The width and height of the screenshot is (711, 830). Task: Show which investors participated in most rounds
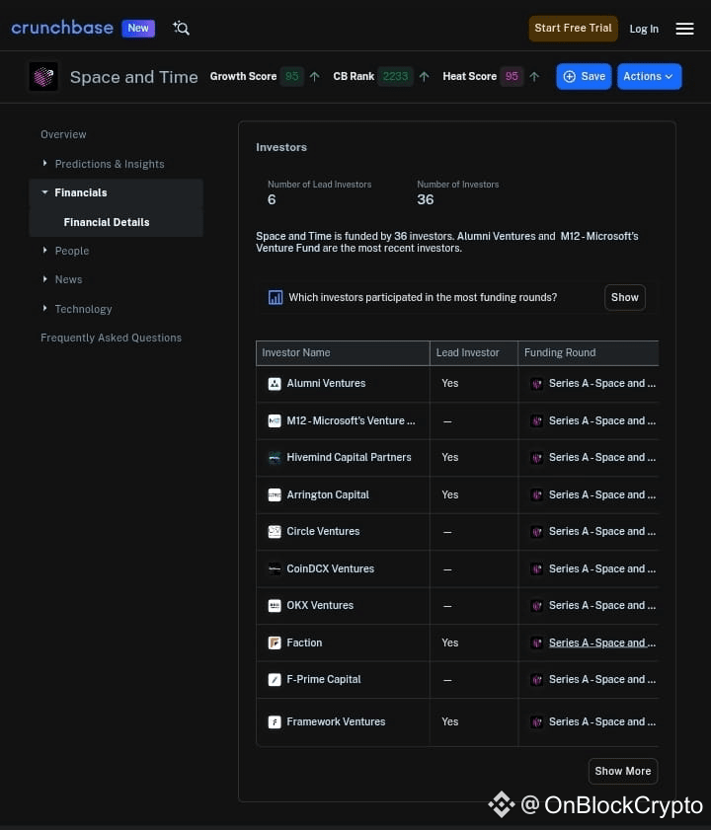click(x=625, y=297)
